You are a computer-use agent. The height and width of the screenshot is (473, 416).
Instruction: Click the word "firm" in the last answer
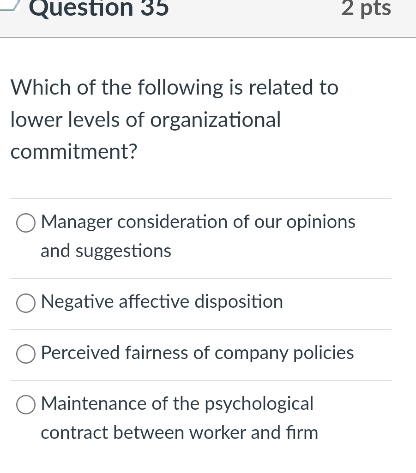coord(304,433)
